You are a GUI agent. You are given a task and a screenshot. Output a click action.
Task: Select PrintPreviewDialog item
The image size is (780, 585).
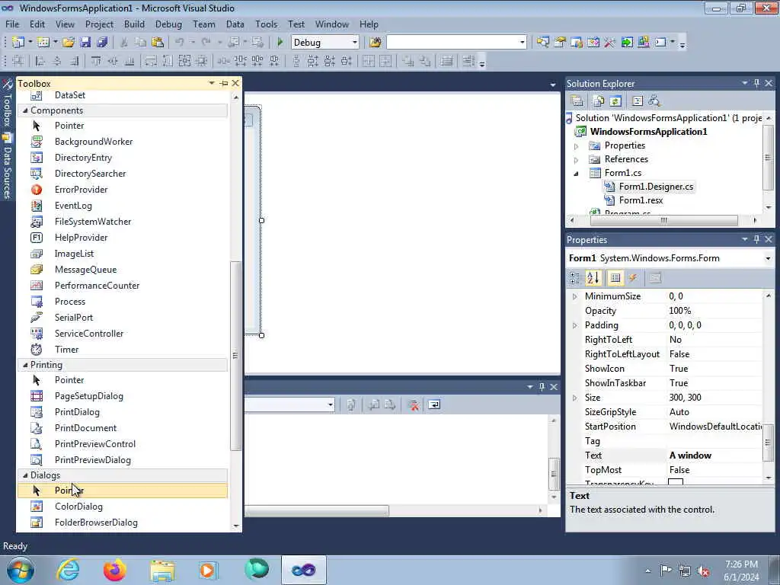coord(92,460)
